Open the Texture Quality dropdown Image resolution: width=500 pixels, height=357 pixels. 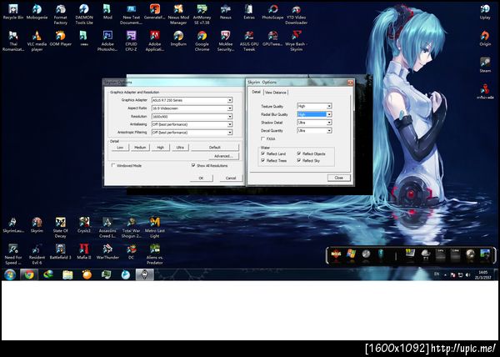pos(314,106)
